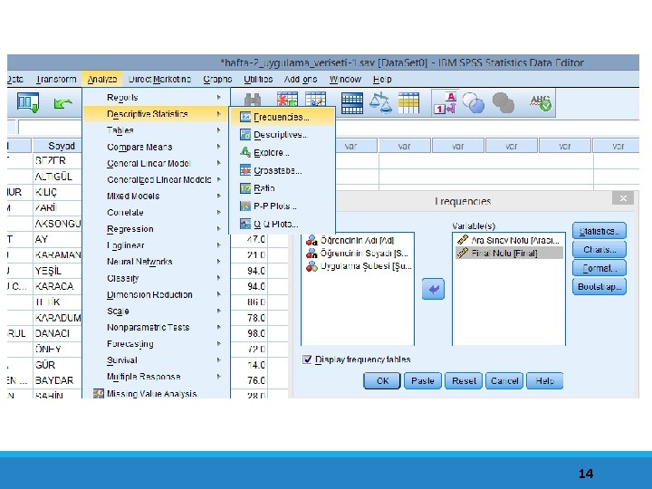Toggle Display frequency tables checkbox
This screenshot has height=489, width=652.
[x=307, y=360]
